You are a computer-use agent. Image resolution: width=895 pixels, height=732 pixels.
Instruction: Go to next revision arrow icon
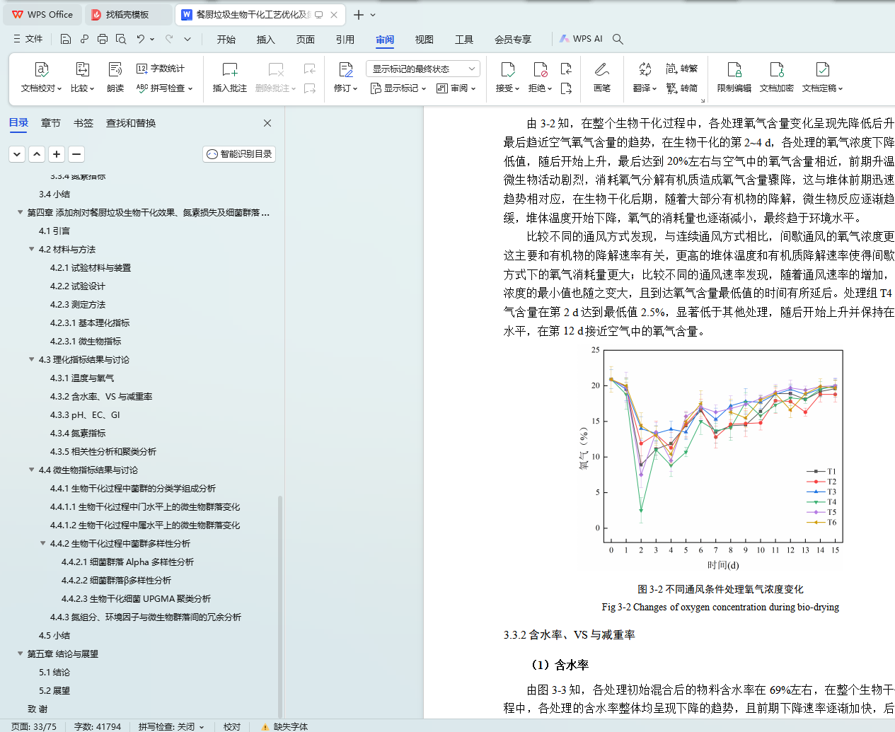click(566, 88)
